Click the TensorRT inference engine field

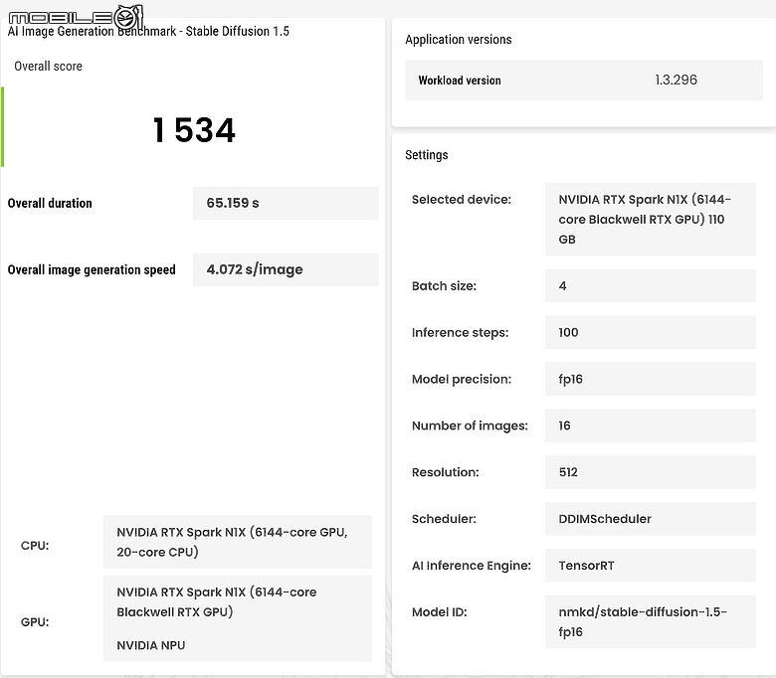[x=651, y=566]
